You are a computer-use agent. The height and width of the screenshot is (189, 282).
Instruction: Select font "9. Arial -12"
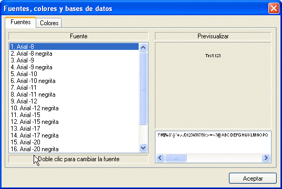pyautogui.click(x=74, y=101)
